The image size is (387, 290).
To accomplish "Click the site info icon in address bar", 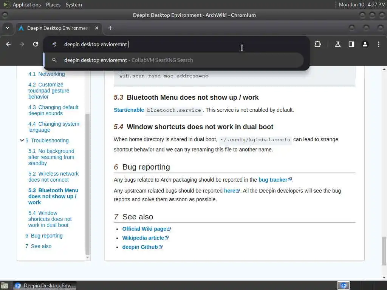I will point(54,45).
